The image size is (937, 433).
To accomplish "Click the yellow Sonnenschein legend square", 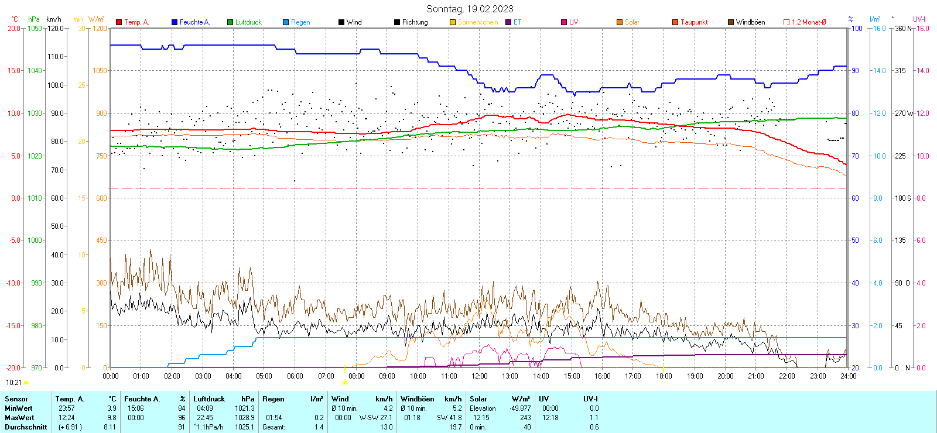I will (x=453, y=22).
